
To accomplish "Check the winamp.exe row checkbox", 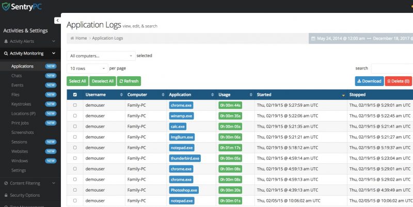I will point(75,115).
